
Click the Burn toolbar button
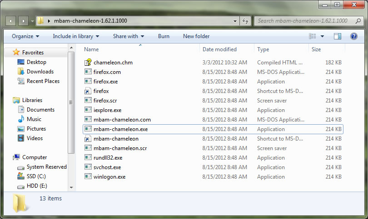[x=164, y=36]
